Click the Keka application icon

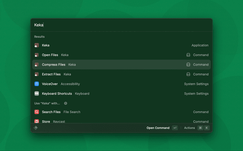tap(37, 45)
